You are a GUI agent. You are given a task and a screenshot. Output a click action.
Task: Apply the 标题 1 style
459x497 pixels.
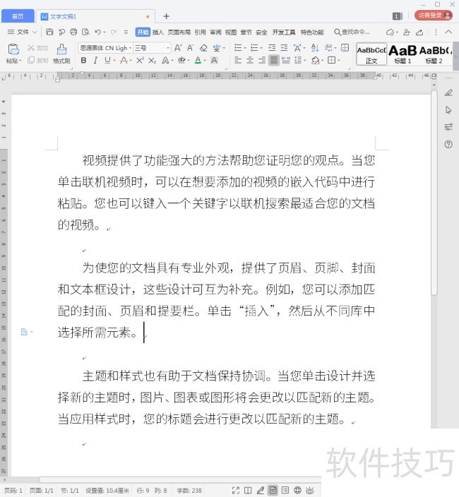(403, 54)
